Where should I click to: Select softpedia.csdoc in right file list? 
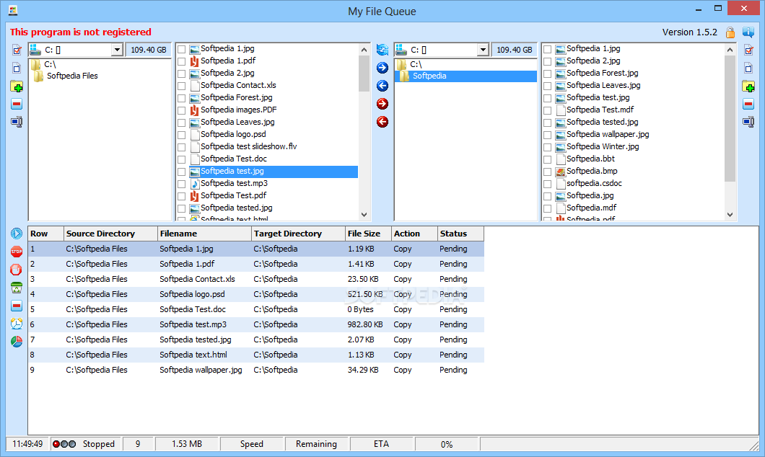(x=594, y=184)
